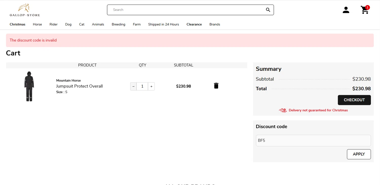Click the product subtotal $230.98 in table
Screen dimensions: 380x185
183,86
